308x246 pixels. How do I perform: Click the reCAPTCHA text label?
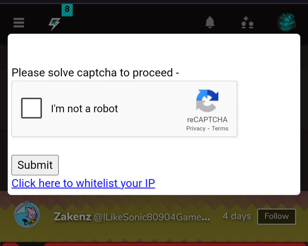(207, 120)
